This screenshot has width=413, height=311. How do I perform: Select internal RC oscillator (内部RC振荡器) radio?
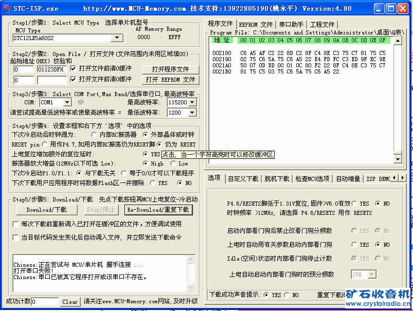coord(94,135)
